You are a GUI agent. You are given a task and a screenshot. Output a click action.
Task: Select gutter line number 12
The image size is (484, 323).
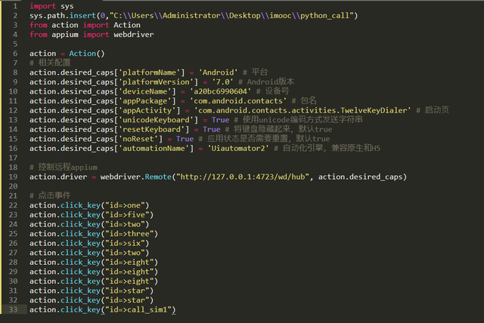click(13, 110)
